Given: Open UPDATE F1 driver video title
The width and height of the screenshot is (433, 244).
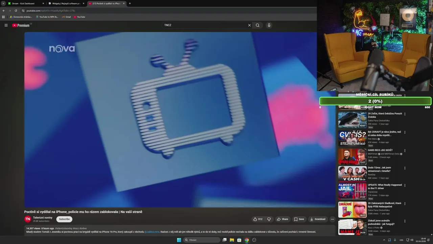Looking at the screenshot, I should point(385,187).
